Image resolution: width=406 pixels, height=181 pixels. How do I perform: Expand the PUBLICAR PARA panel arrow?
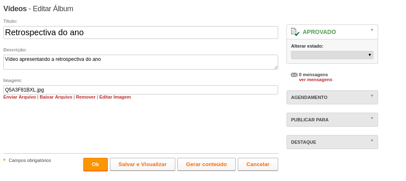click(372, 118)
